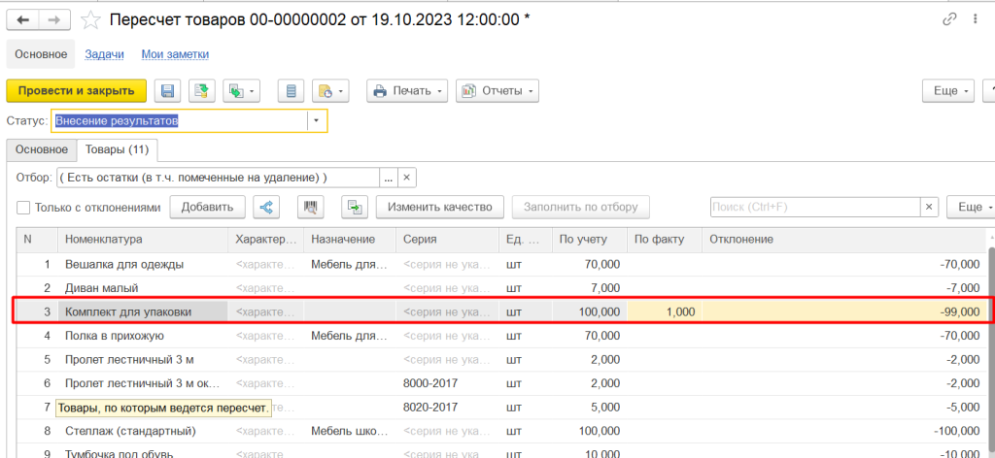
Task: Open the Задачи link
Action: (104, 54)
